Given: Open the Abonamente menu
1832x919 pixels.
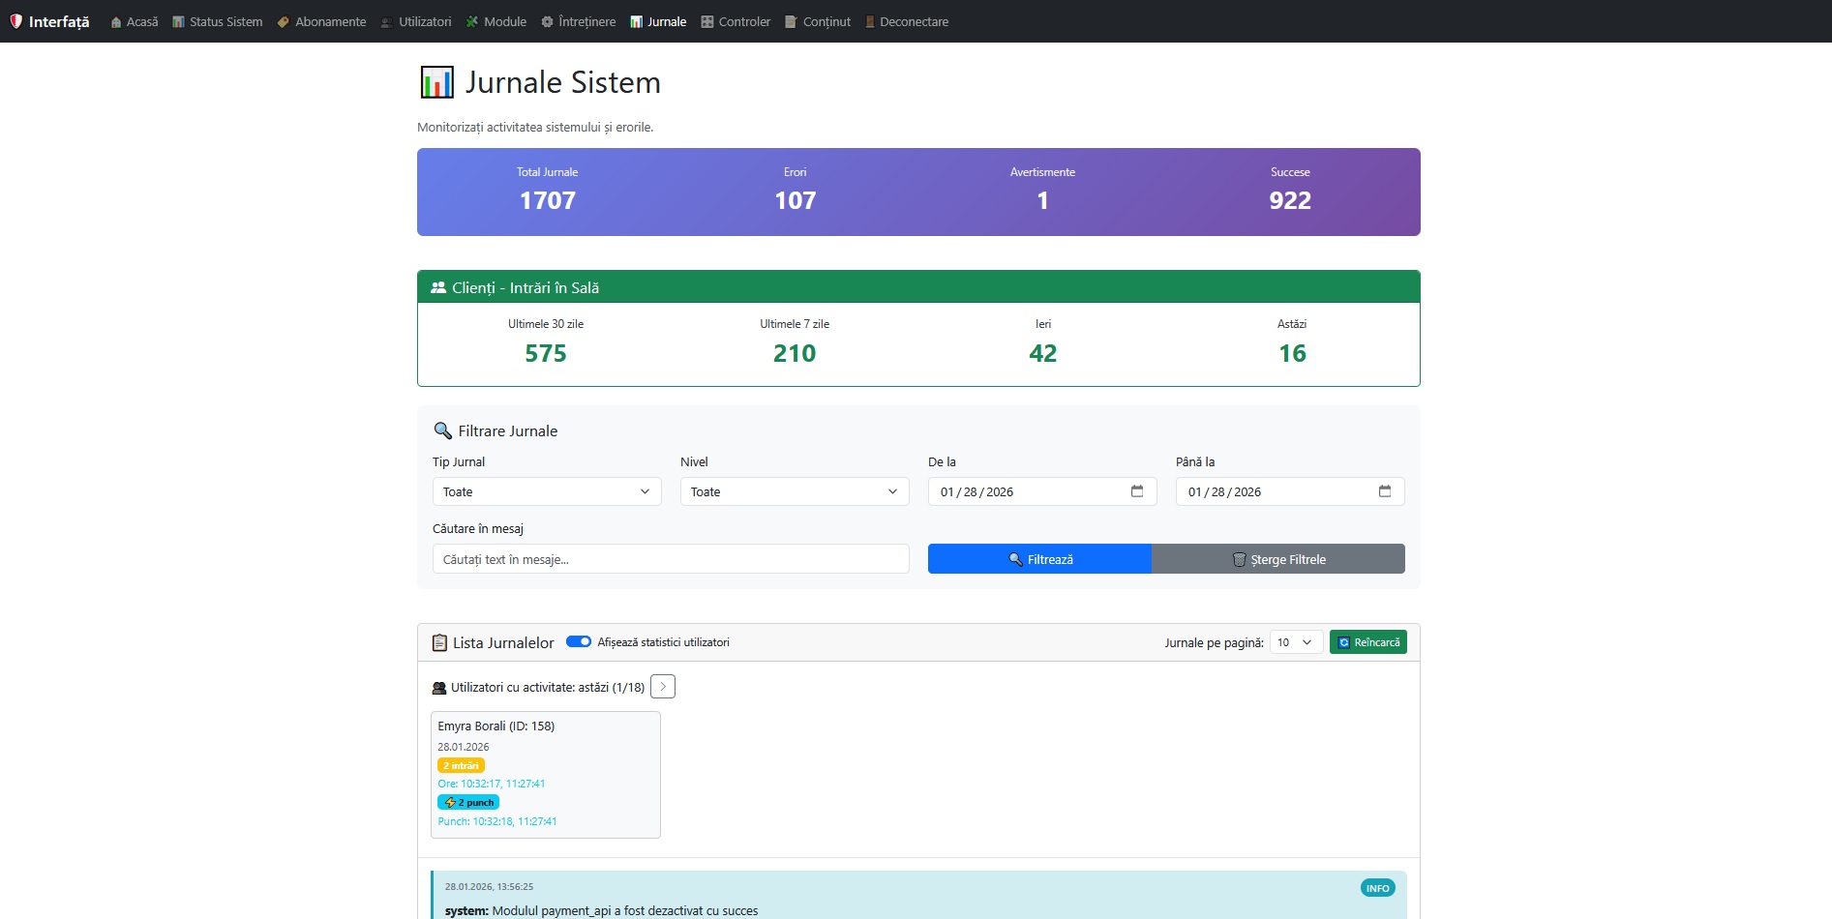Looking at the screenshot, I should (x=321, y=20).
